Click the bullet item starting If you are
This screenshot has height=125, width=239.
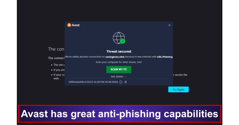59,70
